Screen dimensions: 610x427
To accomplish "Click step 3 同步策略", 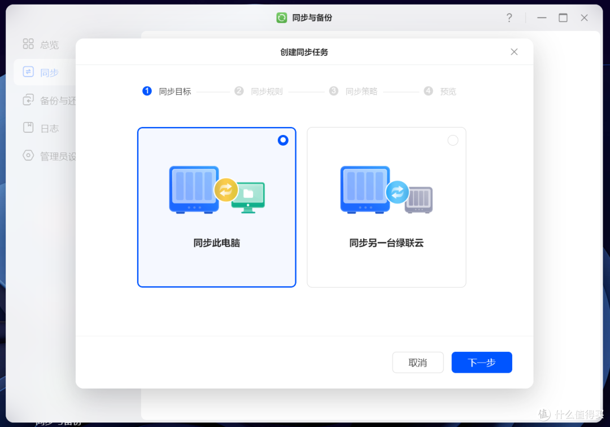I will click(x=353, y=91).
